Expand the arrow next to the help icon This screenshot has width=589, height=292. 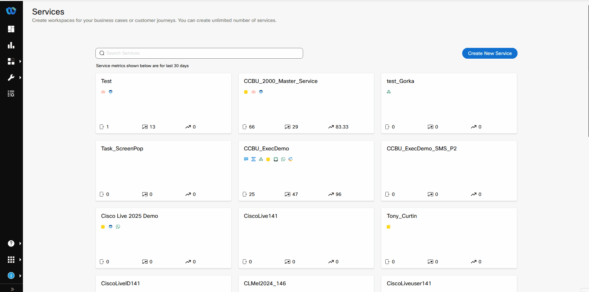coord(20,243)
